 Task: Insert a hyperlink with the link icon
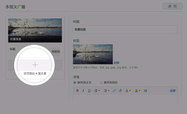[114, 91]
